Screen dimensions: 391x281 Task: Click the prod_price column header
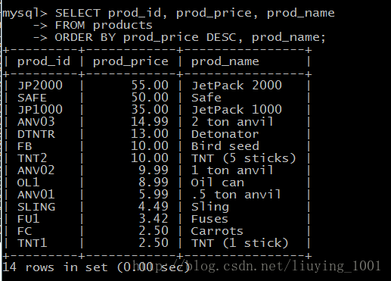point(131,62)
